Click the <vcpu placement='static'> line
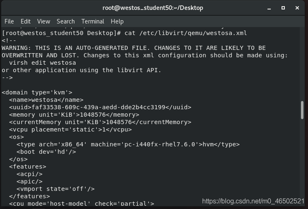Viewport: 308px width, 209px height. point(70,129)
